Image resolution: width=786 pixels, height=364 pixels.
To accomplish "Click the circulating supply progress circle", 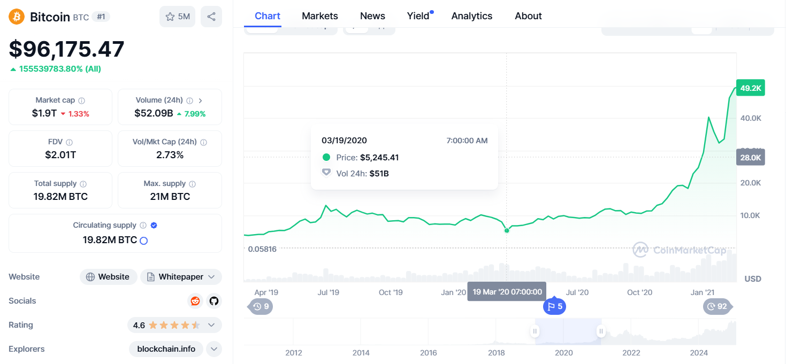I will [143, 241].
